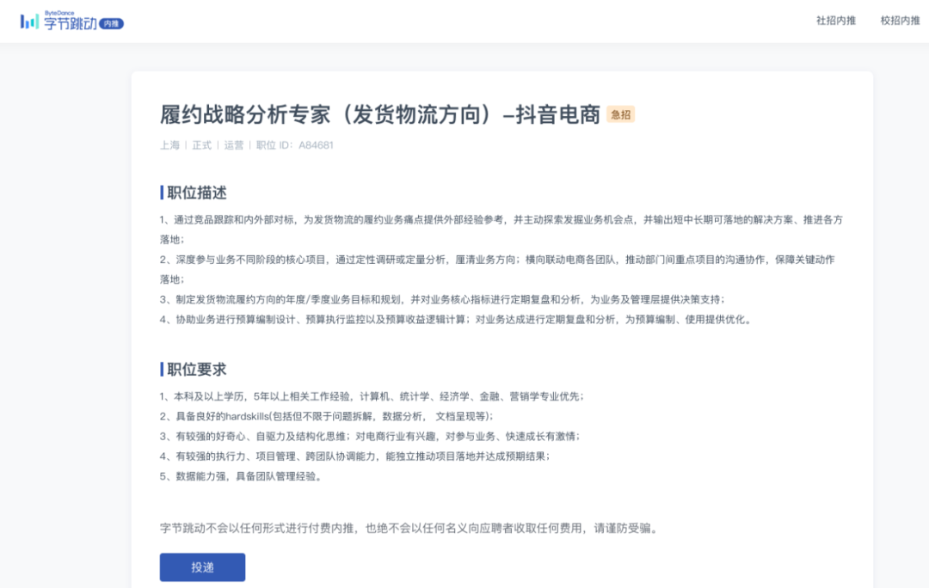Open the 校招内推 menu item

[x=900, y=21]
